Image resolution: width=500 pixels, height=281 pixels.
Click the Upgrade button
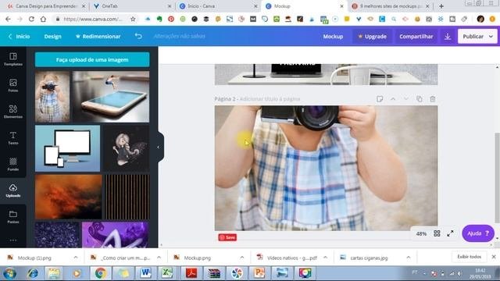372,37
